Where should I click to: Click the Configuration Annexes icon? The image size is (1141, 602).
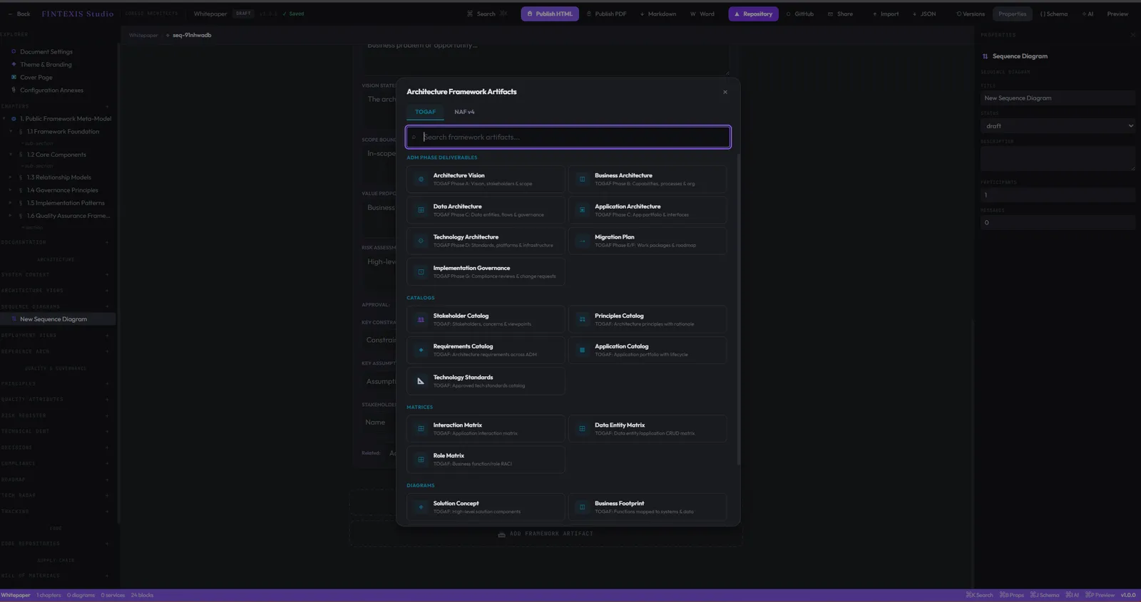(x=14, y=90)
